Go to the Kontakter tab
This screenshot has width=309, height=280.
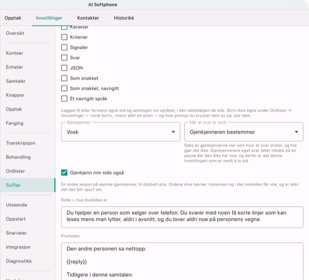[x=88, y=18]
